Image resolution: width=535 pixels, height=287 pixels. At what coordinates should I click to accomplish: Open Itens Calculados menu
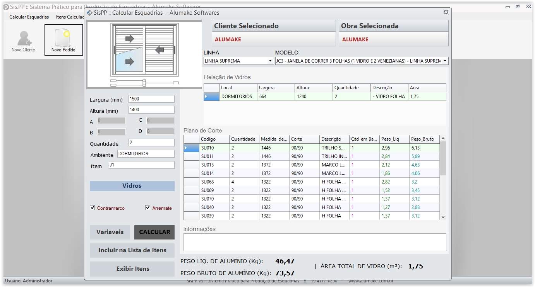click(x=70, y=17)
